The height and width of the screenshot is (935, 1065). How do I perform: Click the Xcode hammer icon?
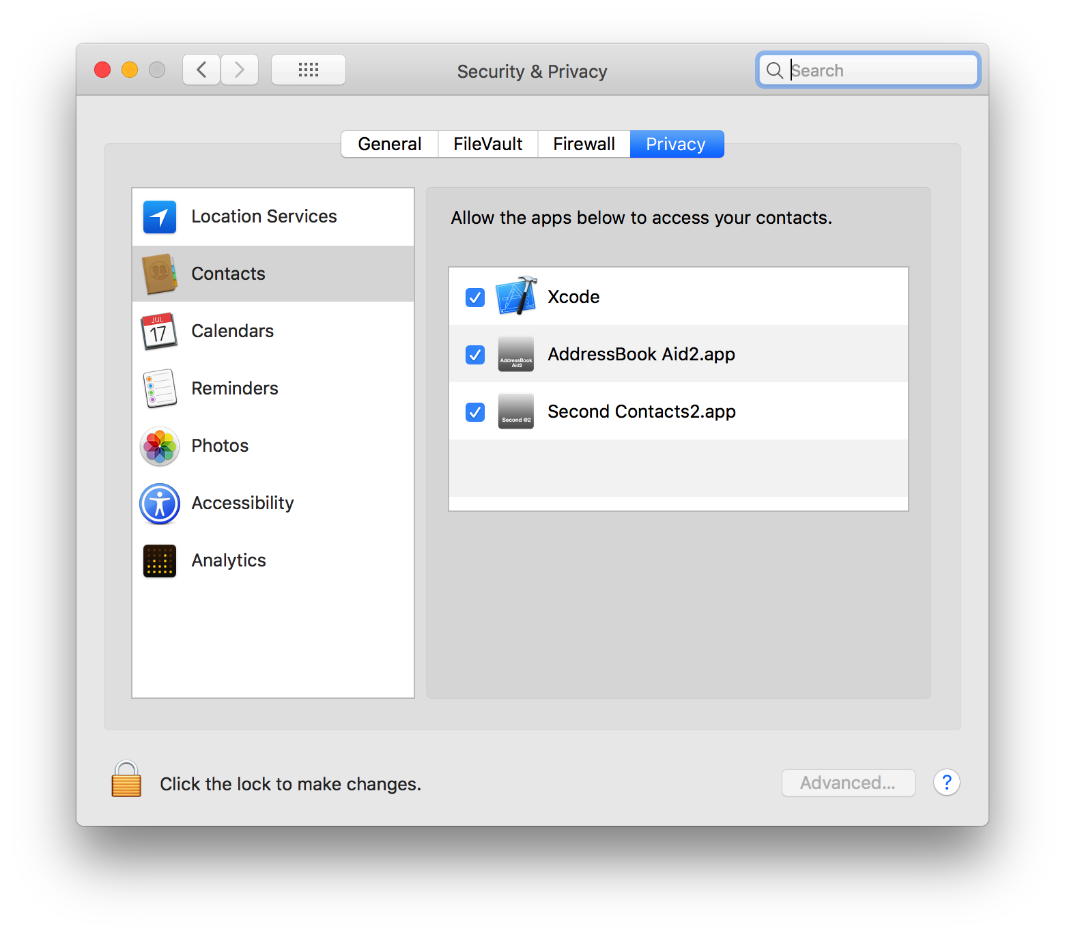tap(516, 296)
